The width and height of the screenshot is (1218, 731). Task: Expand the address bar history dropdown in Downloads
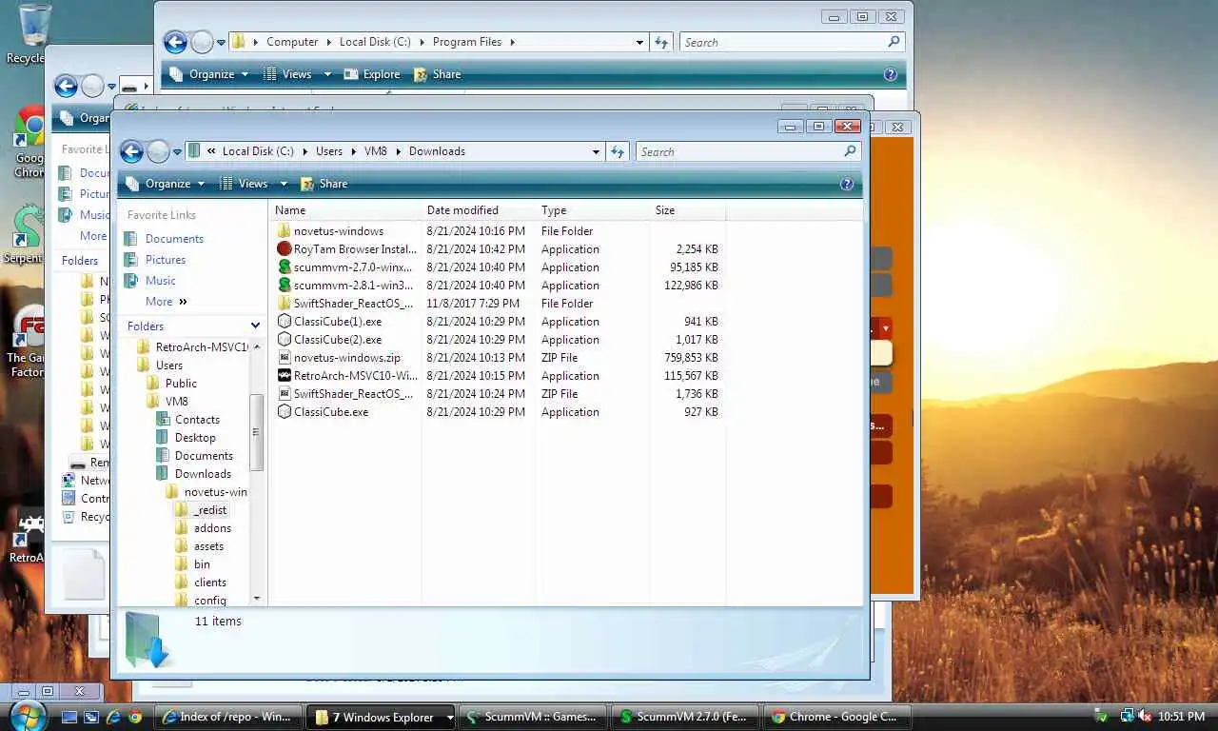pyautogui.click(x=597, y=151)
